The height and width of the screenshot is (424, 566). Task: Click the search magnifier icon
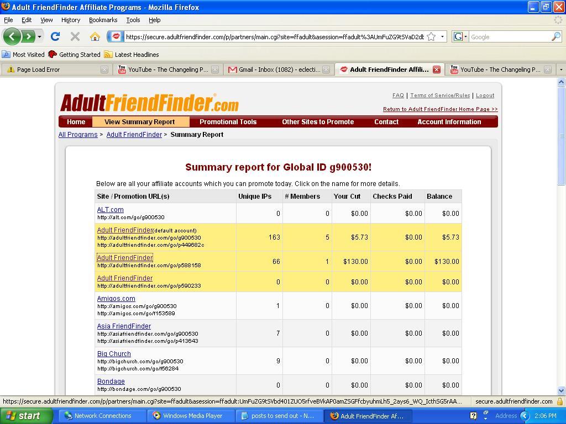pos(556,36)
